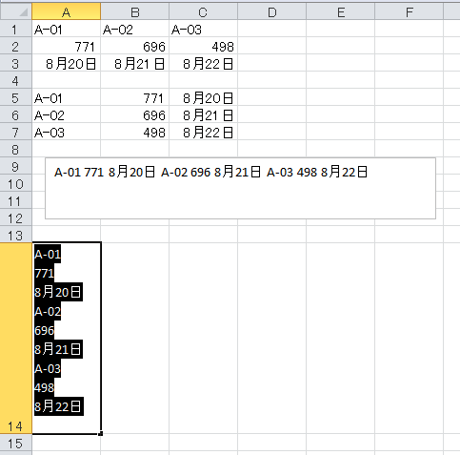Click multi-line cell A14
This screenshot has width=460, height=455.
[x=67, y=339]
